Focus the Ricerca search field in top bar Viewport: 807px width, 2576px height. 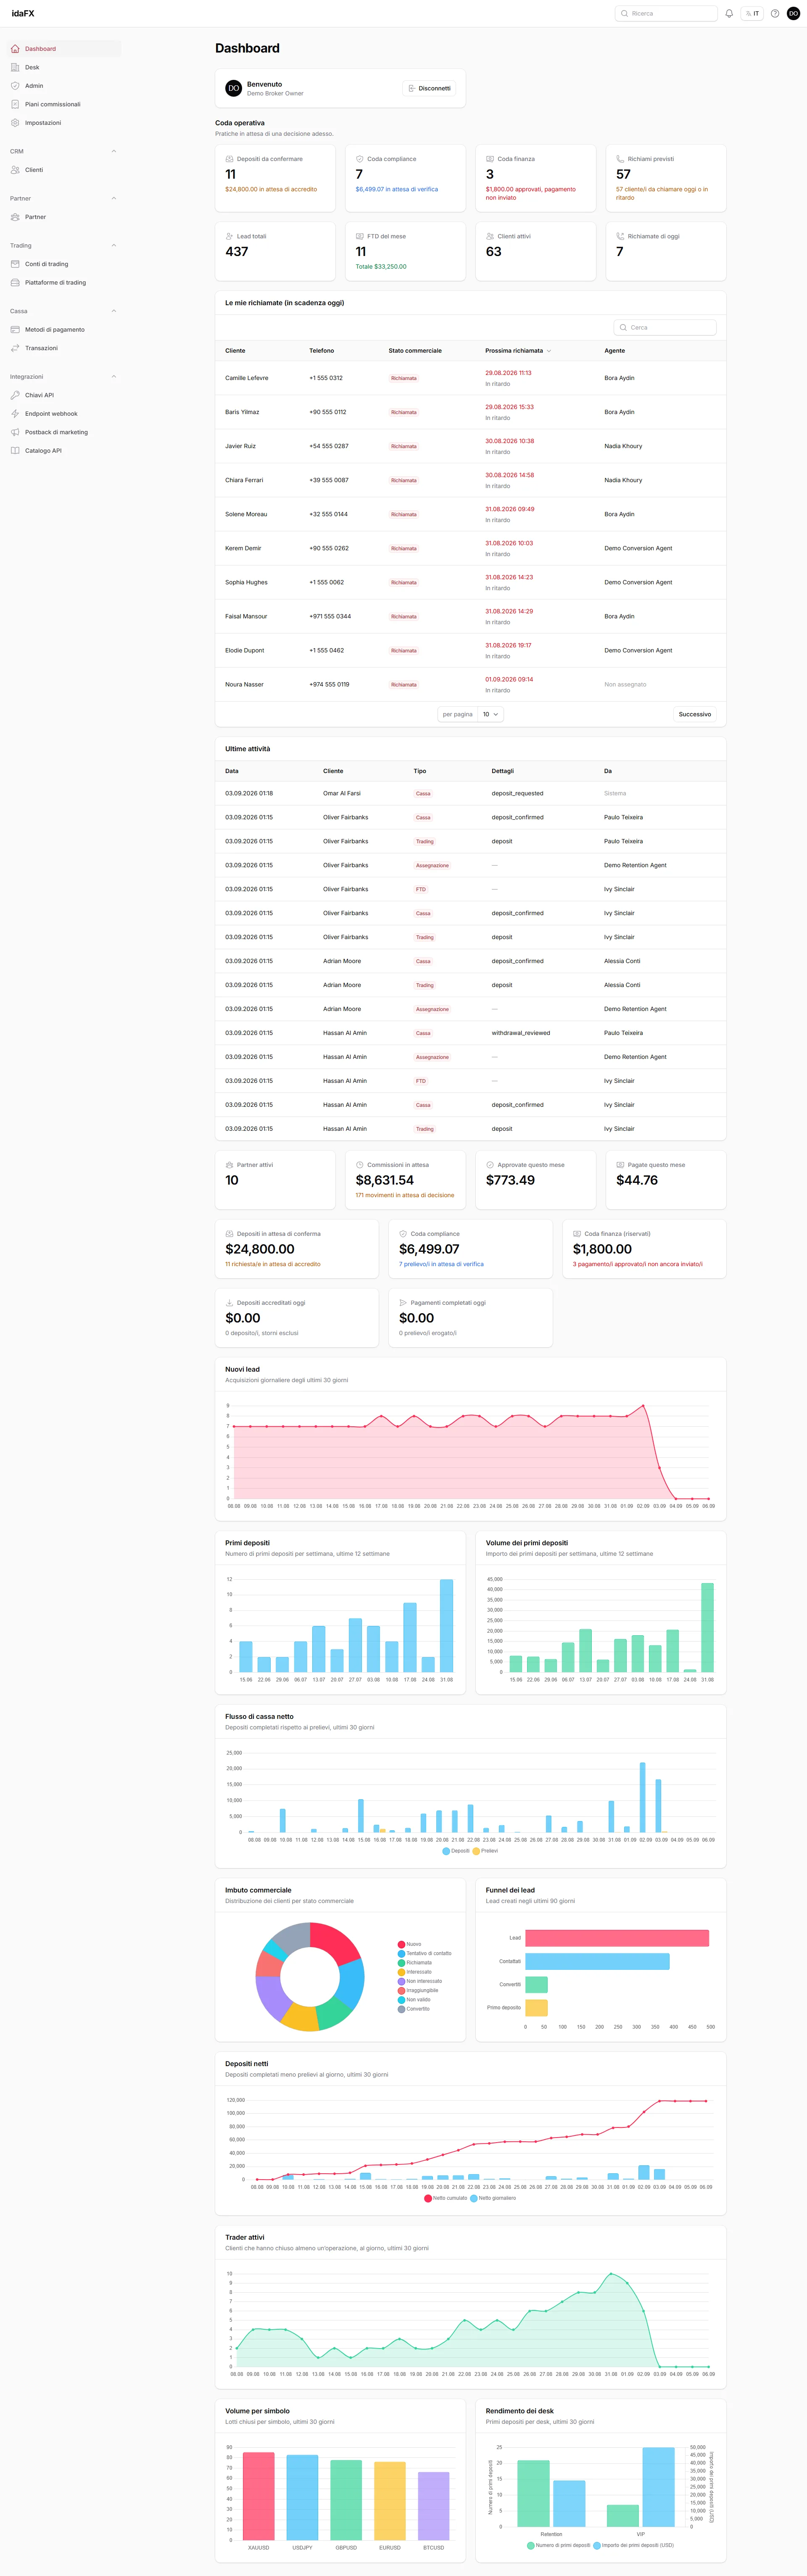pos(666,14)
